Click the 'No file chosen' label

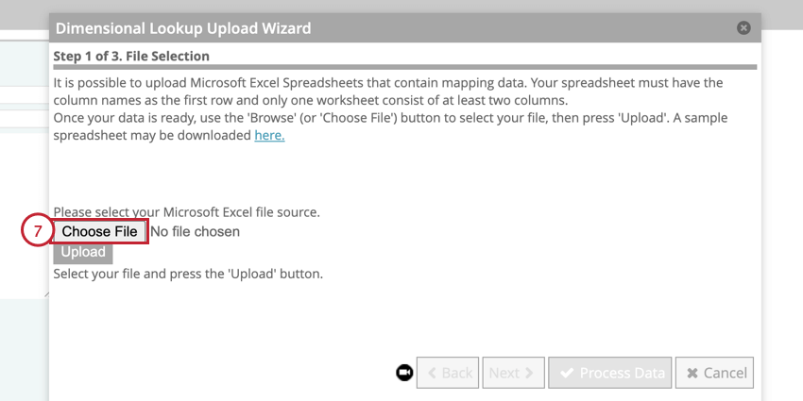(195, 231)
